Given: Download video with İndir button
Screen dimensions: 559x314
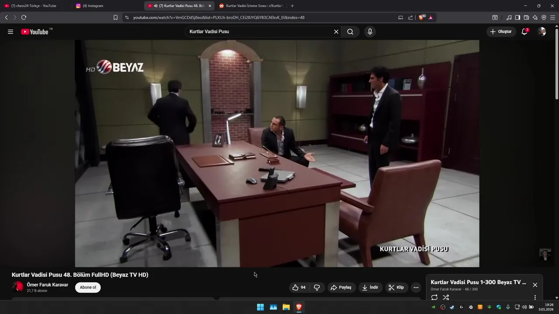Looking at the screenshot, I should tap(370, 287).
